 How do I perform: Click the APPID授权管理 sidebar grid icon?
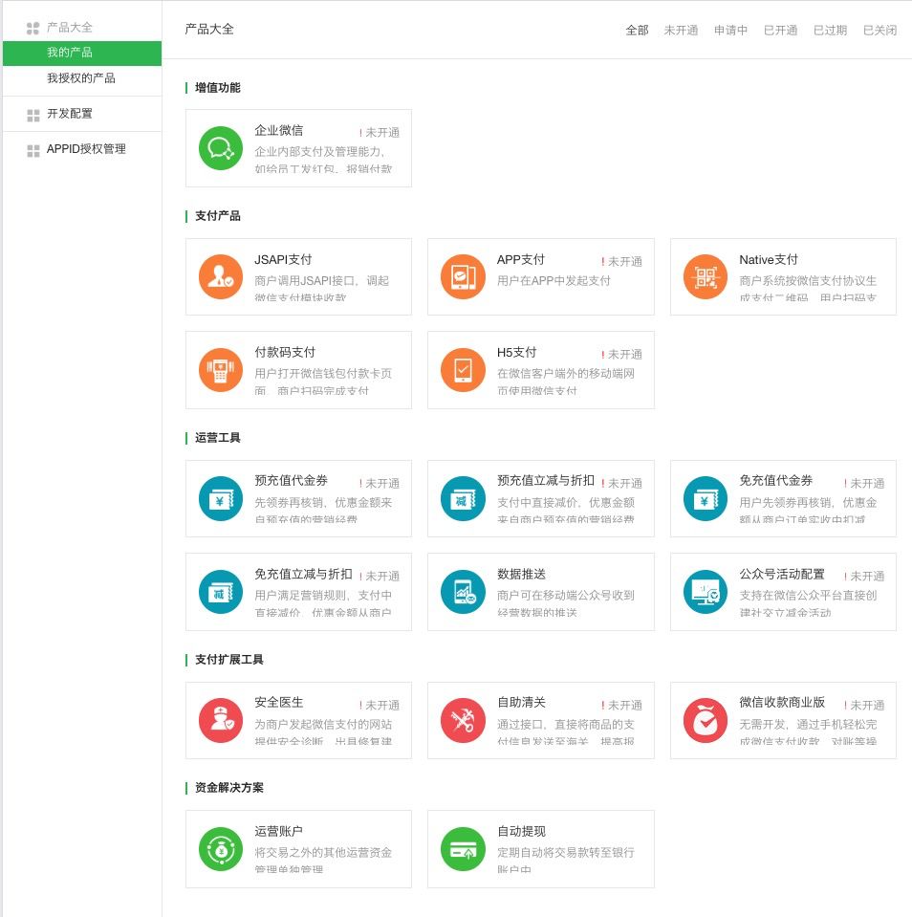[x=33, y=150]
